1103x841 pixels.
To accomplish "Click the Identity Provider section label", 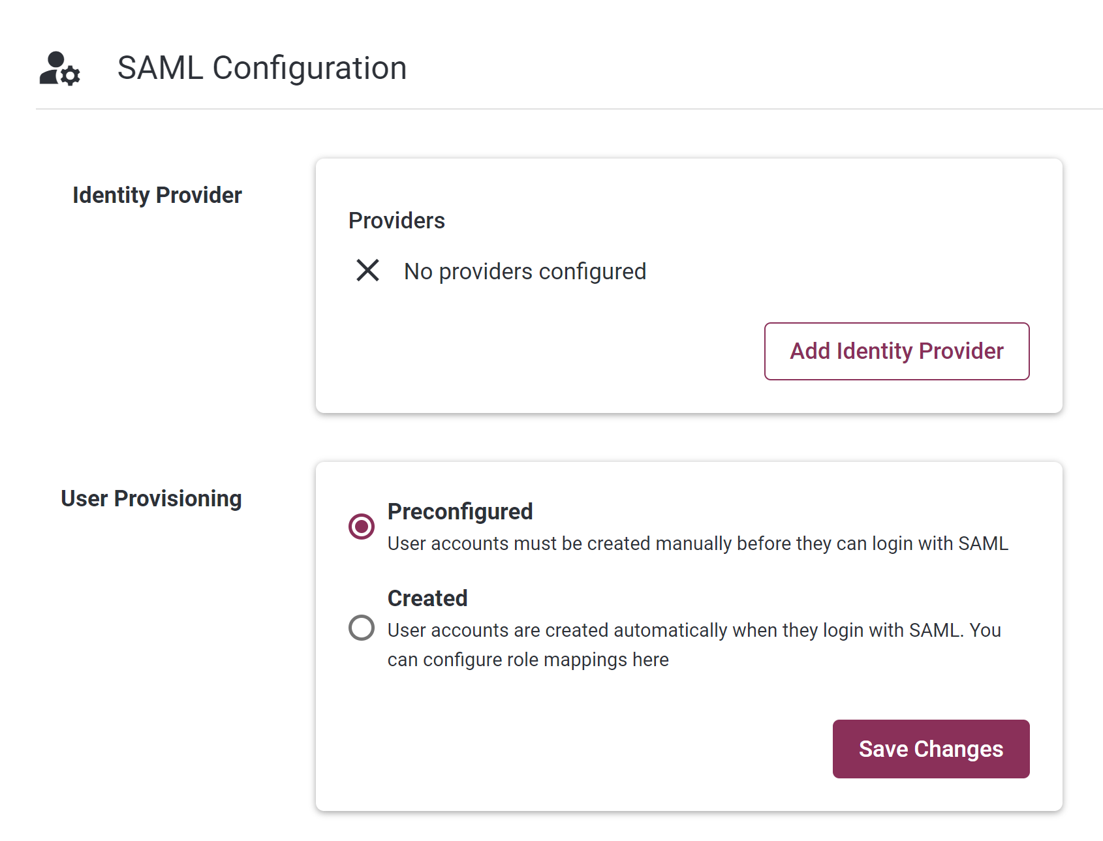I will (x=157, y=195).
